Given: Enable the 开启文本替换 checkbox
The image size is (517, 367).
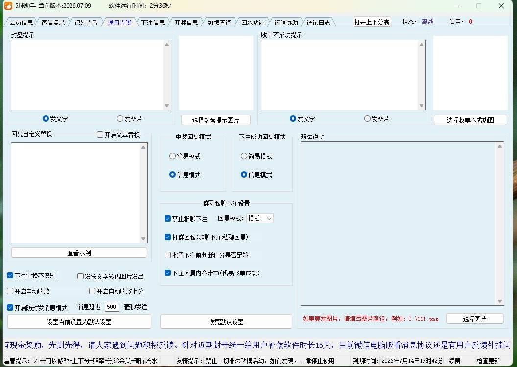Looking at the screenshot, I should pos(118,135).
